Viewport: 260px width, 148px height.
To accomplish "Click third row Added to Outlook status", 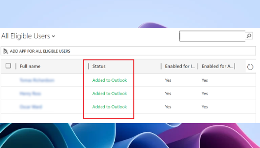I will [x=110, y=107].
